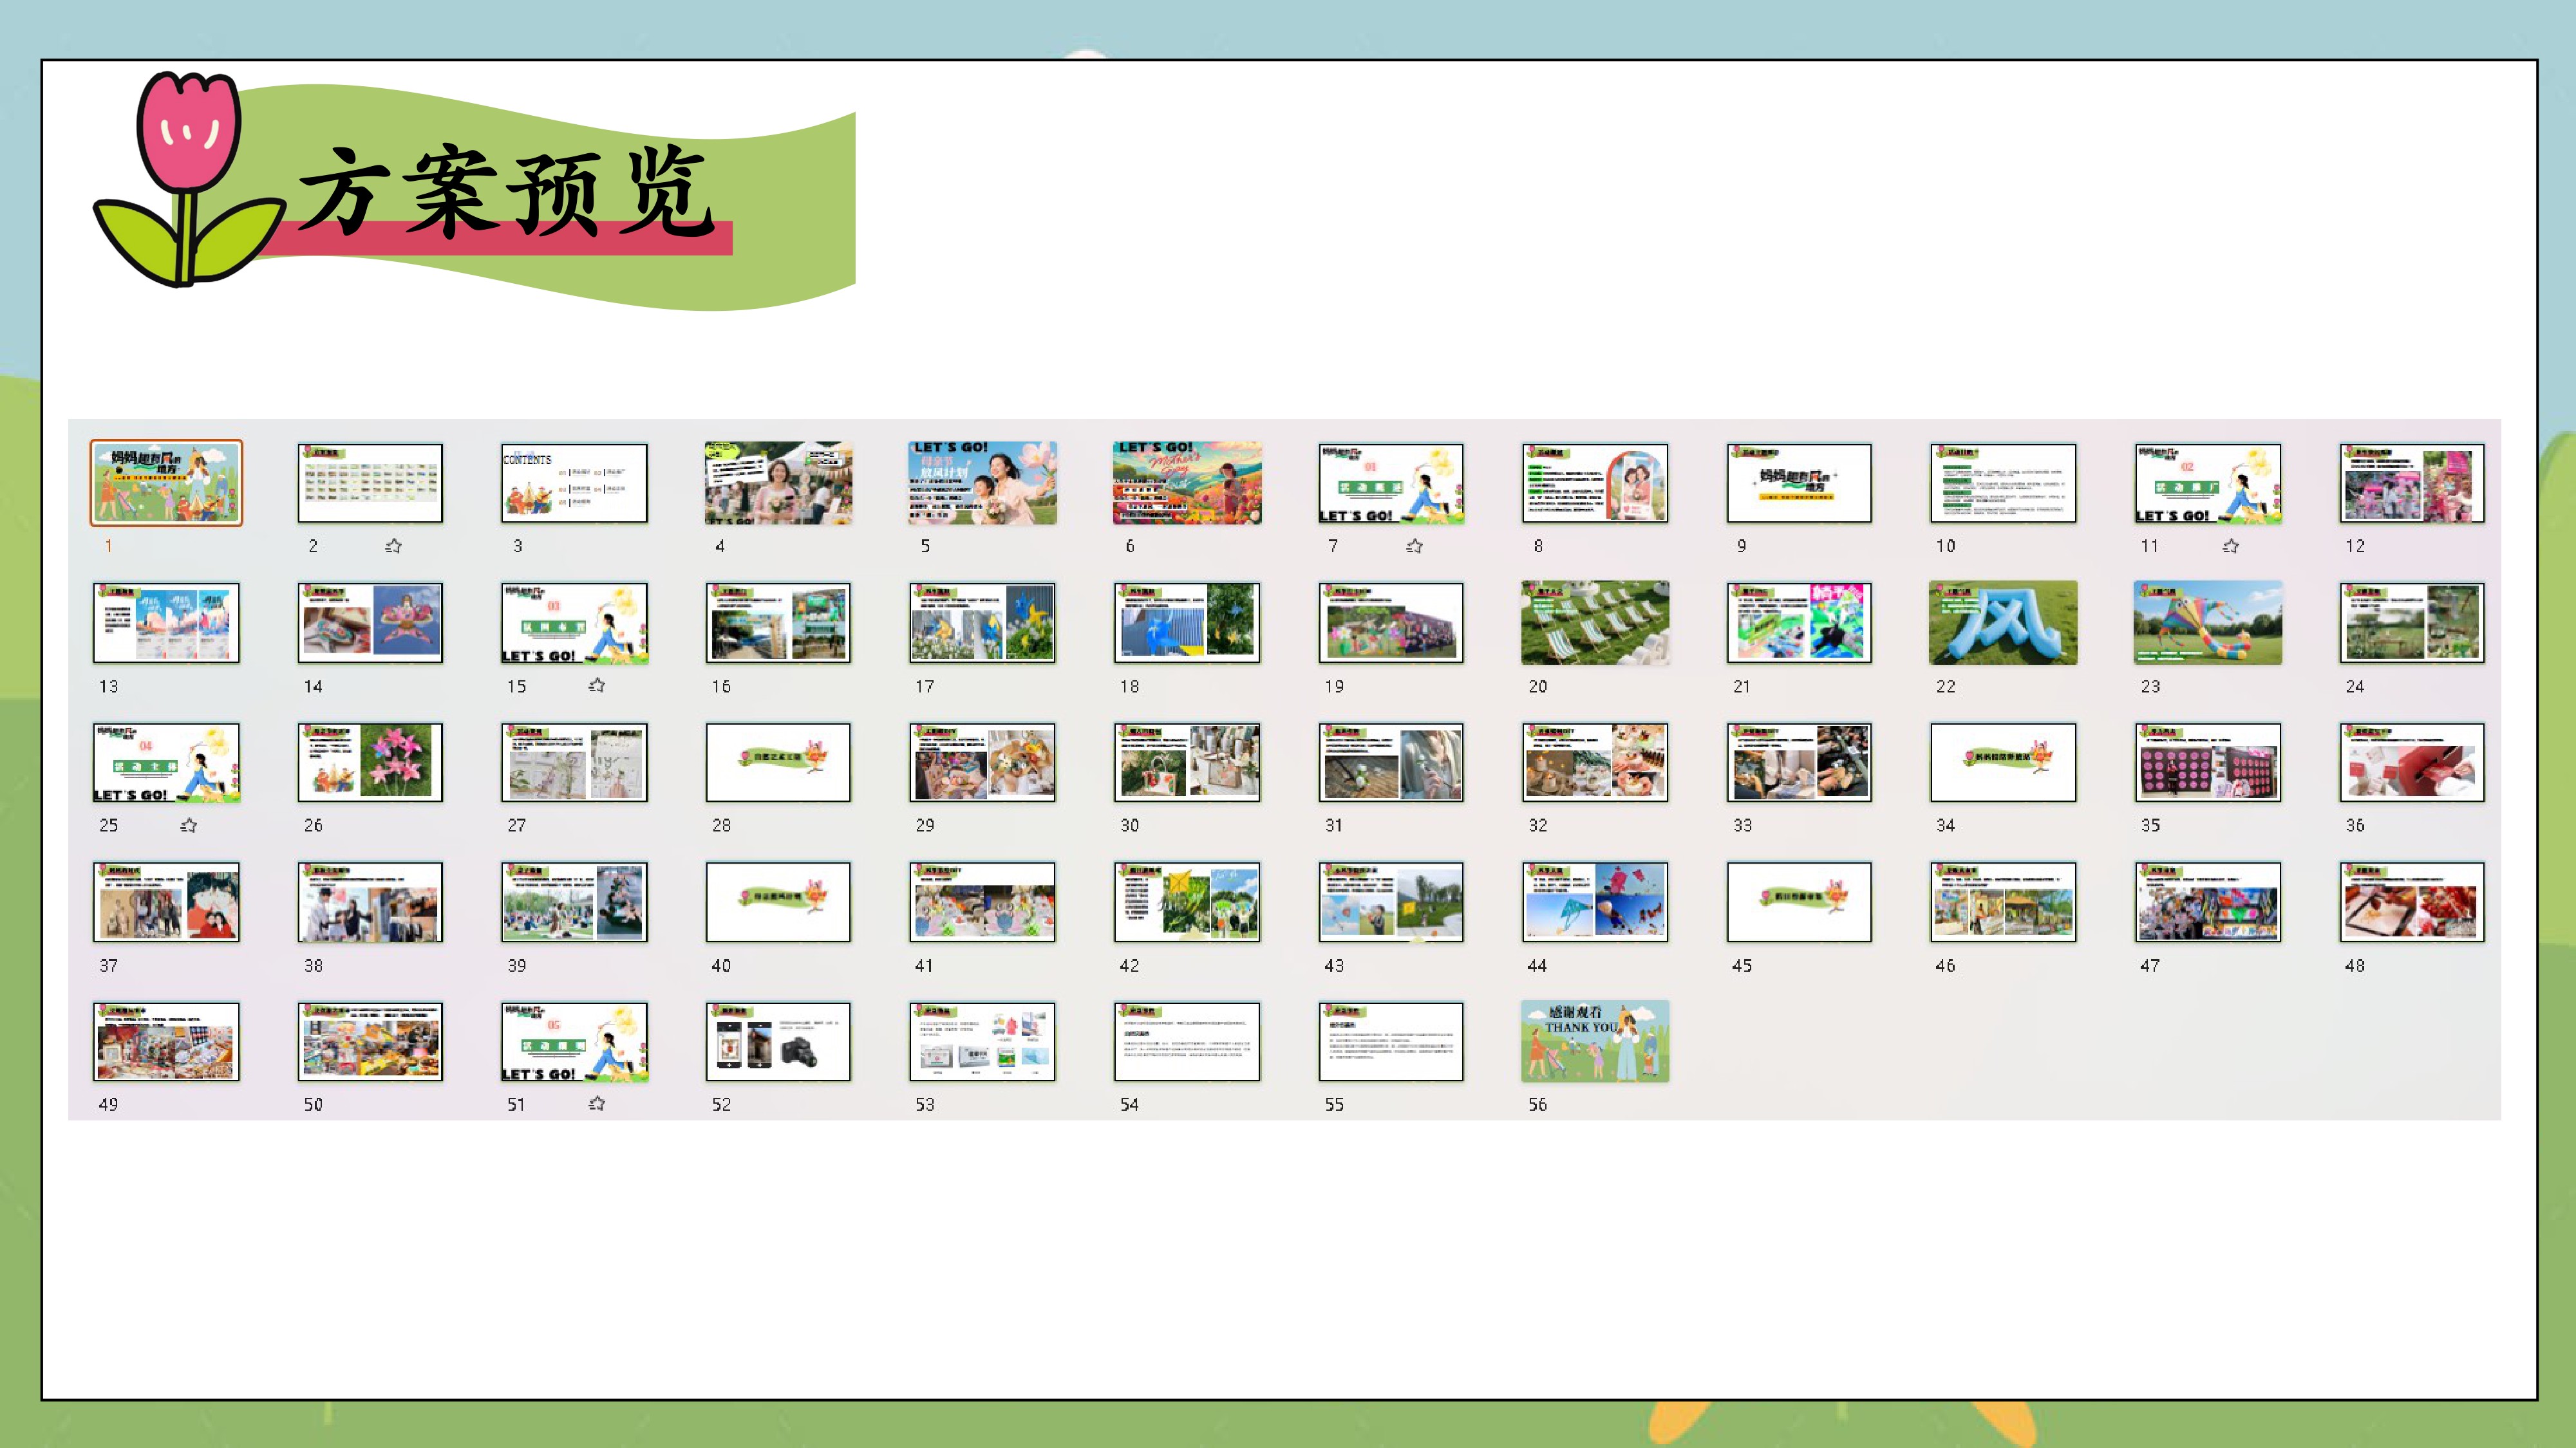The image size is (2576, 1448).
Task: Select the slide 6 Mother's Day thumbnail
Action: (1187, 483)
